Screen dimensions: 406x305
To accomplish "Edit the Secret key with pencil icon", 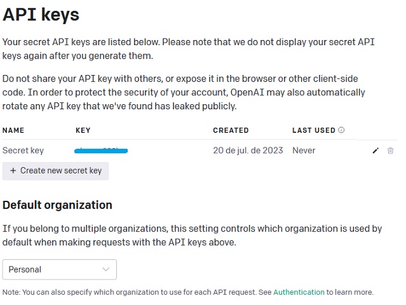I will pyautogui.click(x=376, y=151).
